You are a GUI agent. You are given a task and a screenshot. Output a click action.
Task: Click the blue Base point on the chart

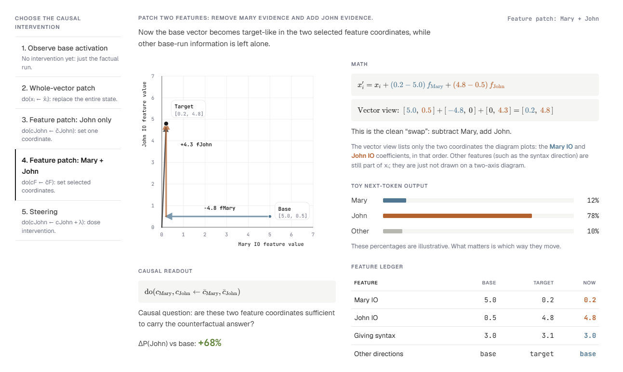click(x=270, y=217)
